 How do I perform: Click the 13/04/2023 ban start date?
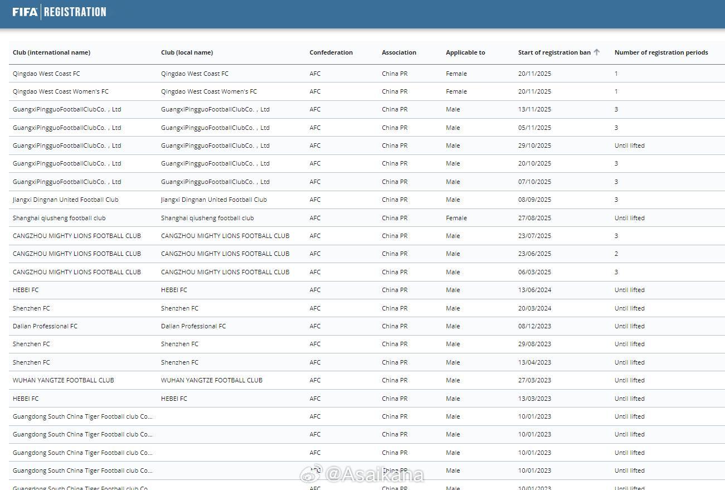(x=534, y=362)
